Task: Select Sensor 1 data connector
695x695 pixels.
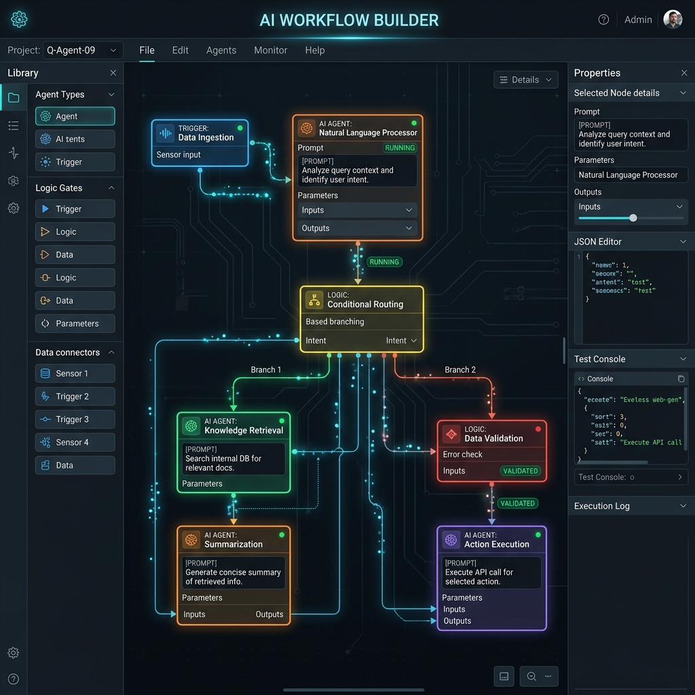Action: 75,373
